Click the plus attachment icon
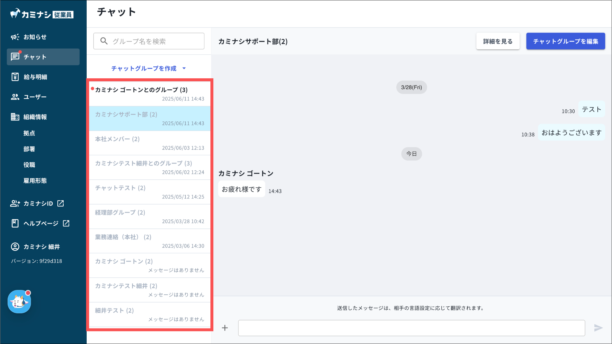This screenshot has width=612, height=344. (225, 328)
